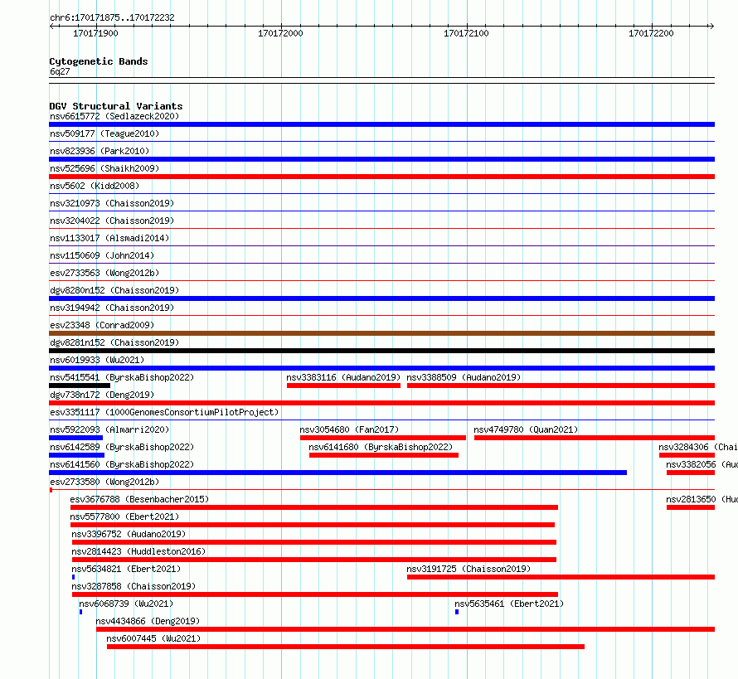Select nsv3191725 (Chaisson2019) label
The height and width of the screenshot is (679, 738).
469,569
